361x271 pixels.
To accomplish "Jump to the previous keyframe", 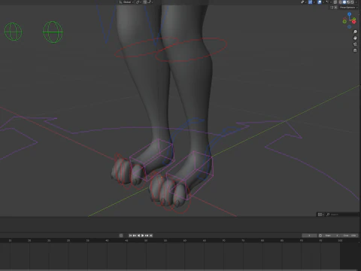I will [135, 236].
